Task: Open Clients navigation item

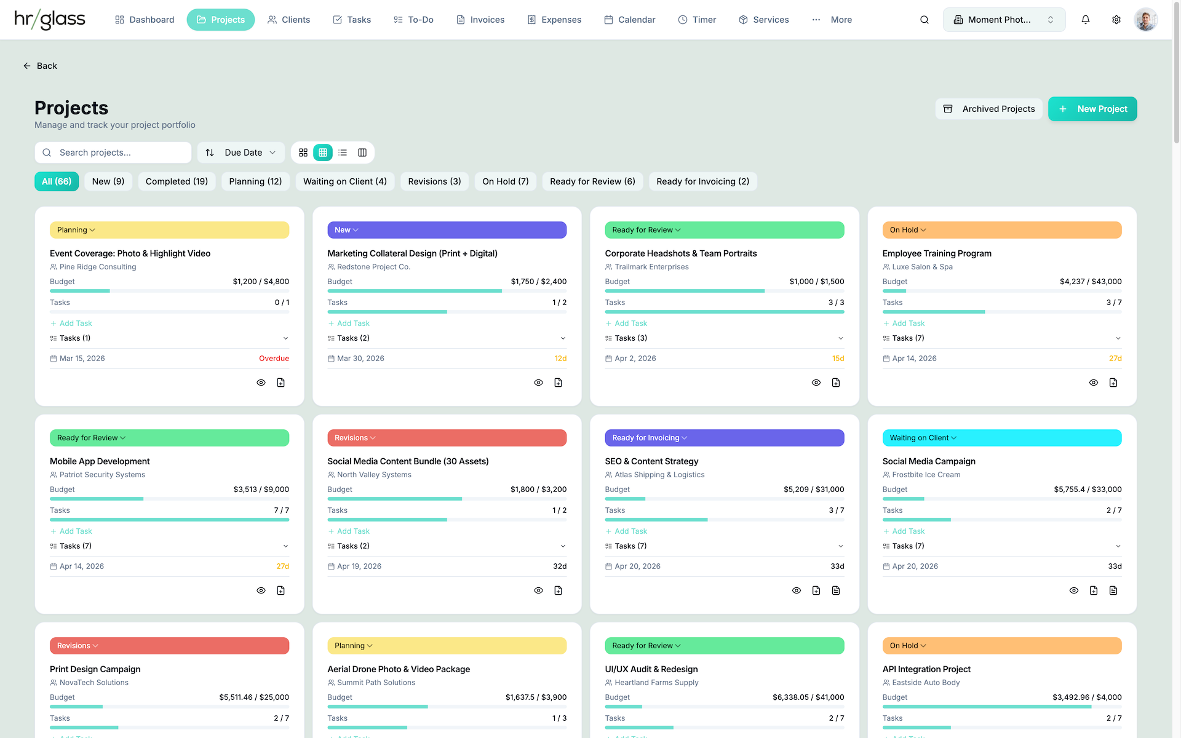Action: 288,20
